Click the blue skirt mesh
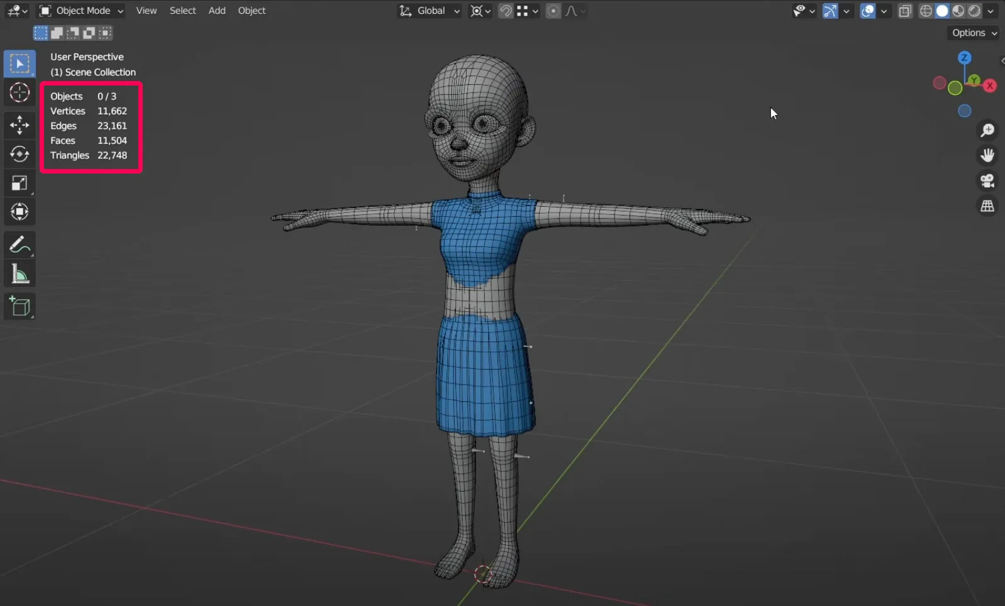 [484, 376]
